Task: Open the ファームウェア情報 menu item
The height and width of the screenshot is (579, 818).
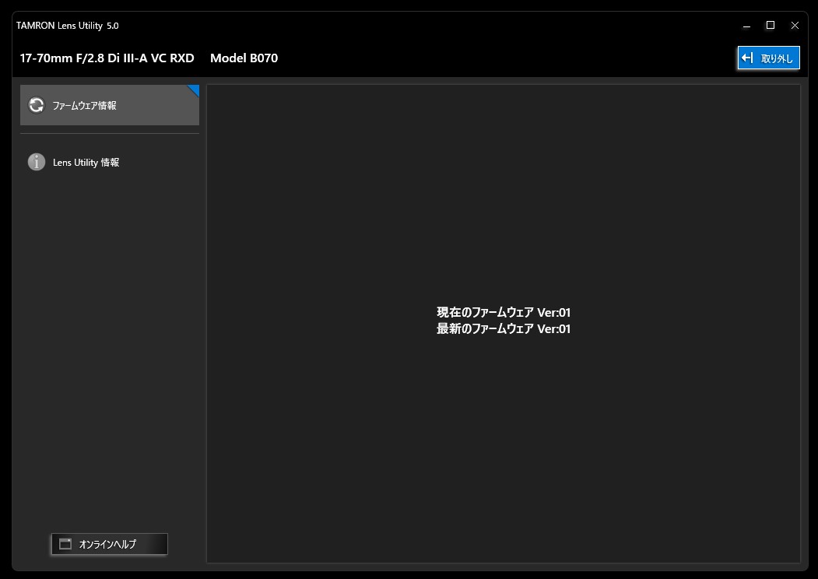Action: (110, 105)
